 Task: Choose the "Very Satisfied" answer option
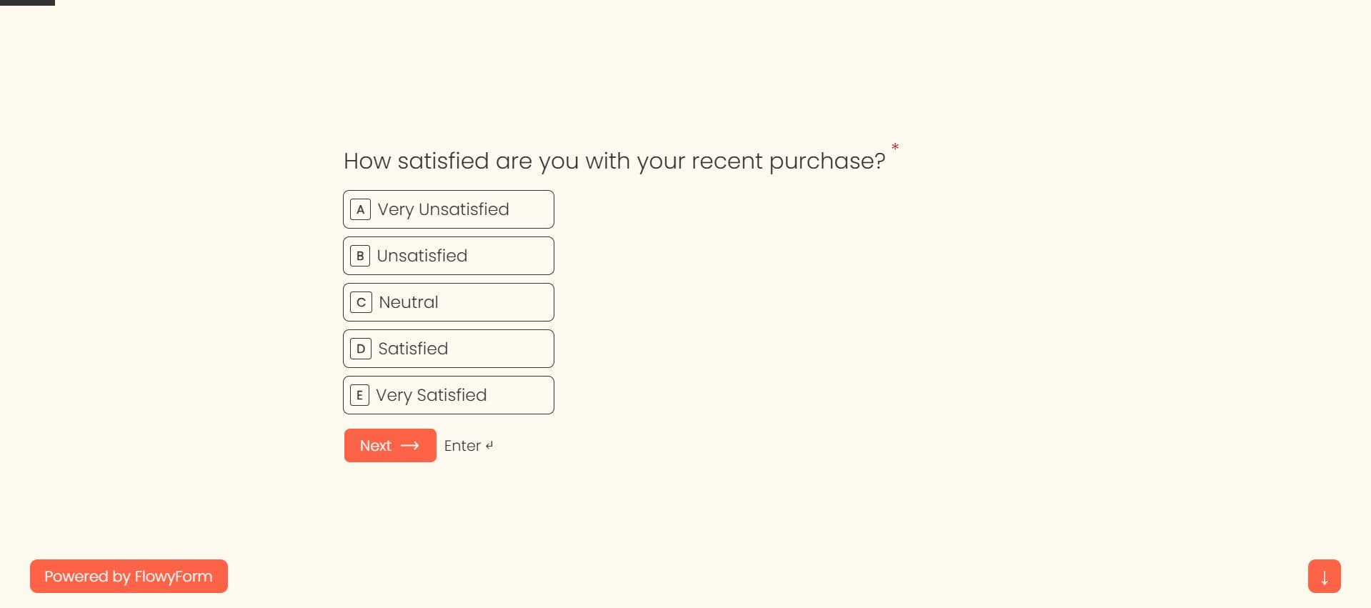coord(449,395)
